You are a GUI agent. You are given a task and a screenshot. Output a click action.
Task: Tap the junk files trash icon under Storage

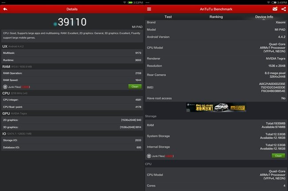149,156
